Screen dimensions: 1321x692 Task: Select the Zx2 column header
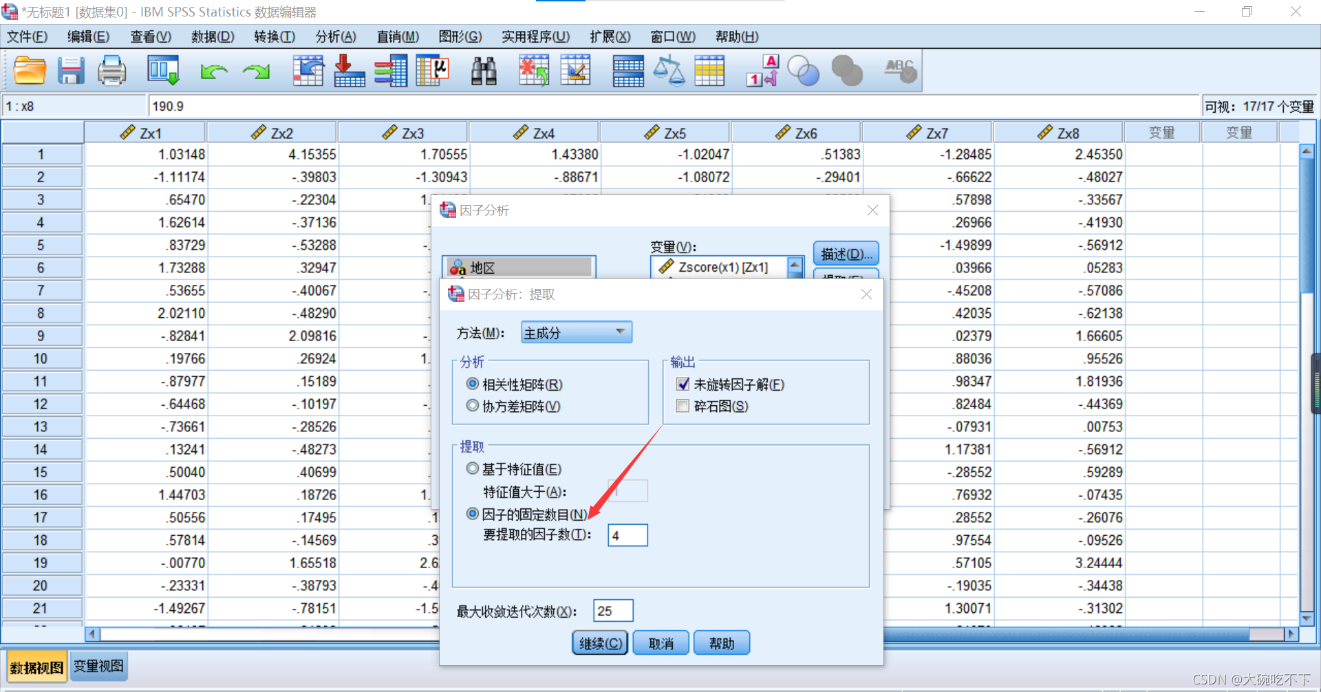pyautogui.click(x=272, y=133)
